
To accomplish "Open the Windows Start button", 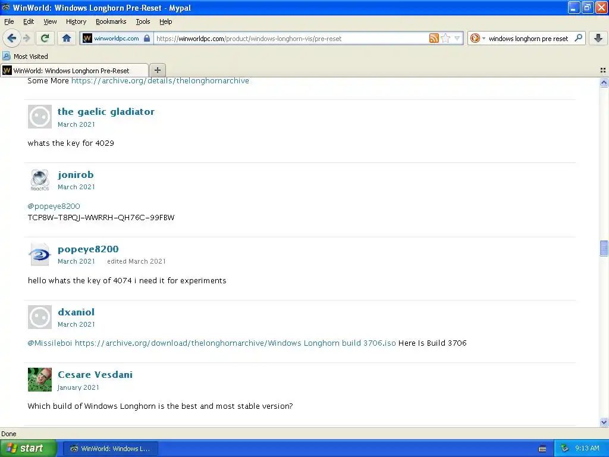I will coord(28,448).
